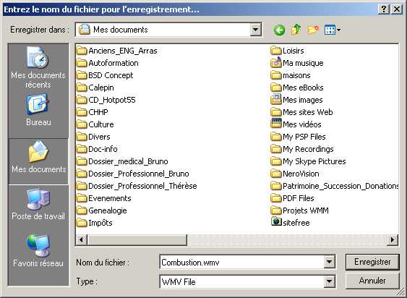Click the horizontal scrollbar right arrow
This screenshot has width=407, height=298.
(x=393, y=239)
